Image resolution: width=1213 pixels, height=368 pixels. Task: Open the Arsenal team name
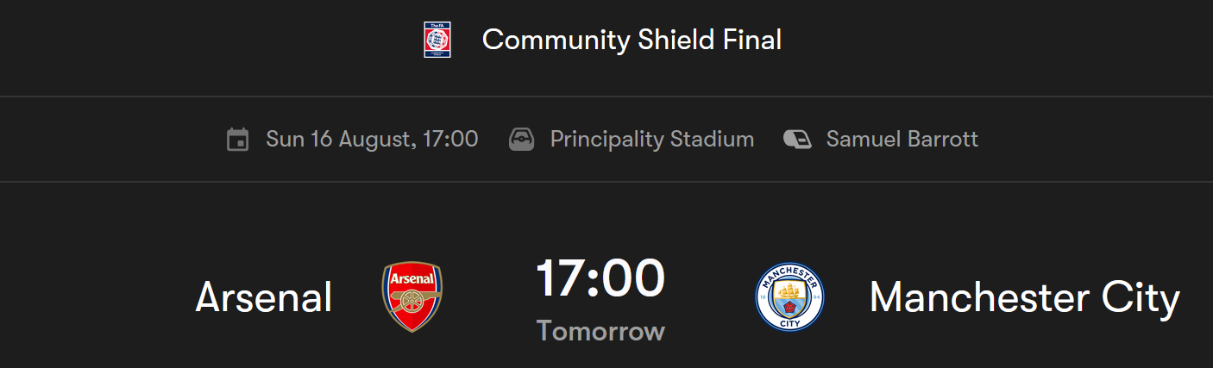(x=264, y=297)
